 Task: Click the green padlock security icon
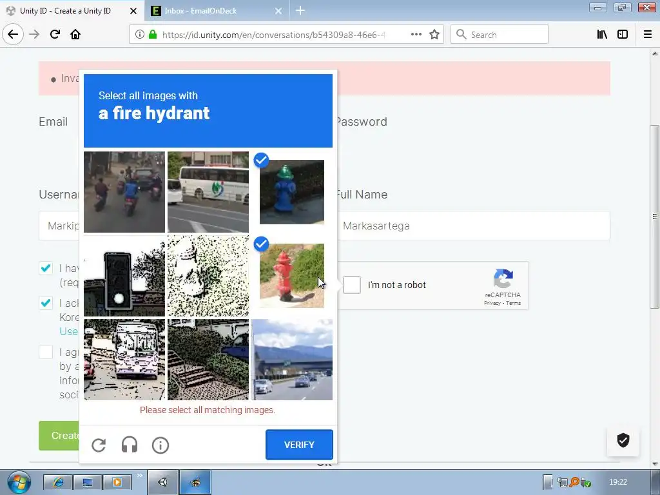(152, 35)
